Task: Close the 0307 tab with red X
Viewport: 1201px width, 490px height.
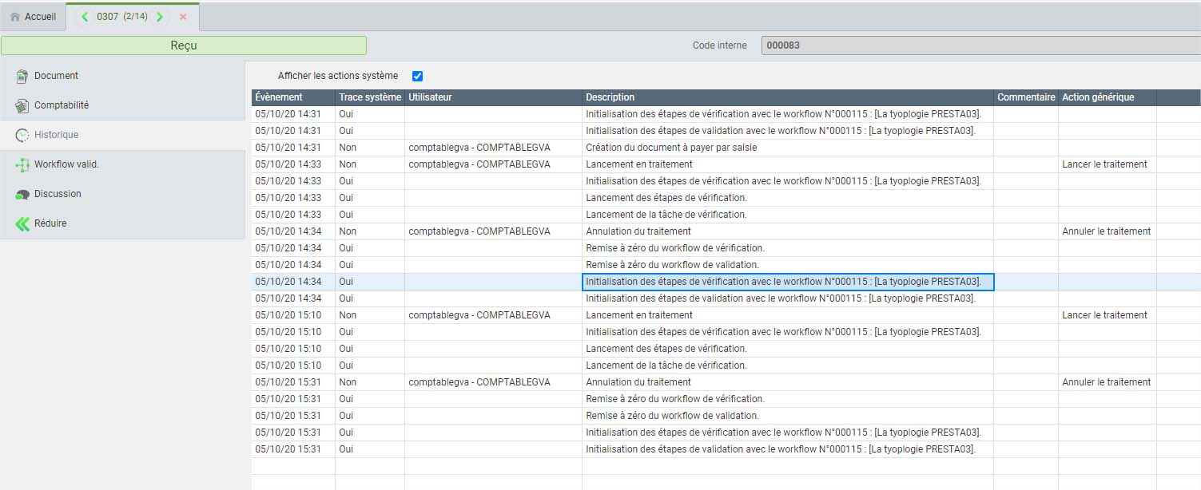Action: [x=183, y=17]
